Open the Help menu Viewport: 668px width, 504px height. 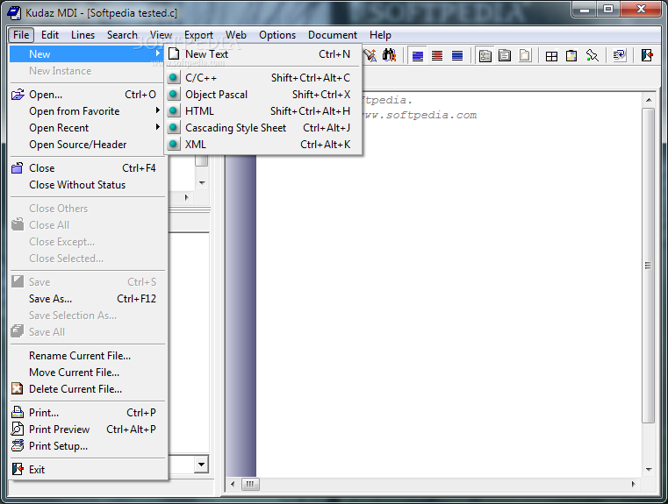(x=380, y=35)
